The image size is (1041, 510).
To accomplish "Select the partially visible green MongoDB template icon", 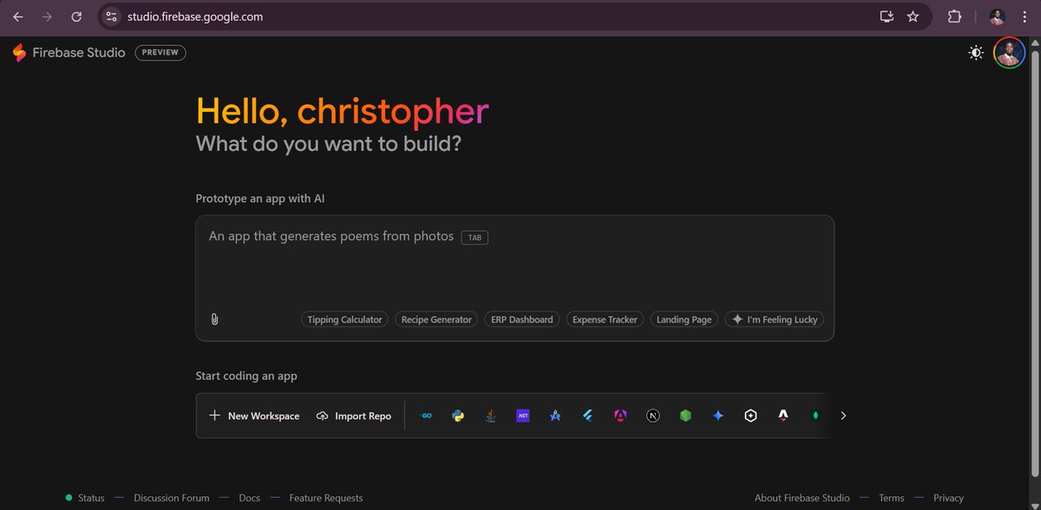I will [x=815, y=415].
